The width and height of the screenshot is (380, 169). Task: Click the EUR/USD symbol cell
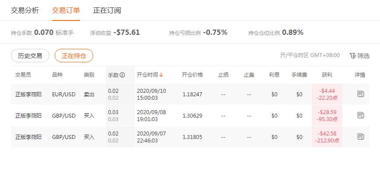[64, 94]
